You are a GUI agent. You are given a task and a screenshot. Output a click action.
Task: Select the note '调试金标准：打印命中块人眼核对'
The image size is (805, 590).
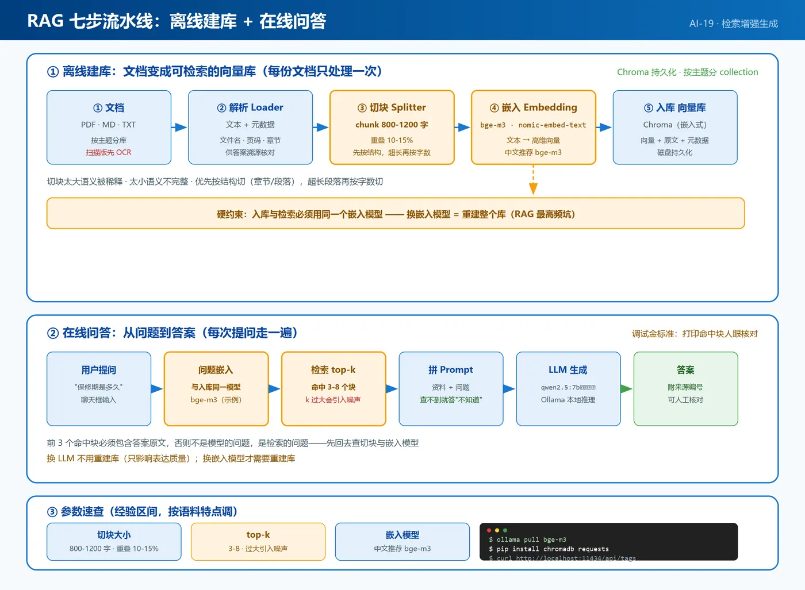tap(695, 334)
